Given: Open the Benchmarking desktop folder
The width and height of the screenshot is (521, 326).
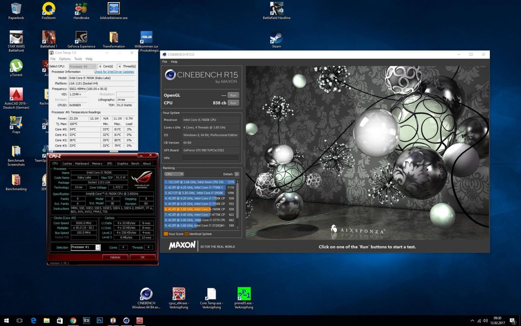Looking at the screenshot, I should click(x=16, y=182).
